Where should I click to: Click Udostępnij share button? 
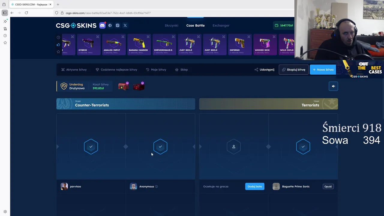click(264, 70)
